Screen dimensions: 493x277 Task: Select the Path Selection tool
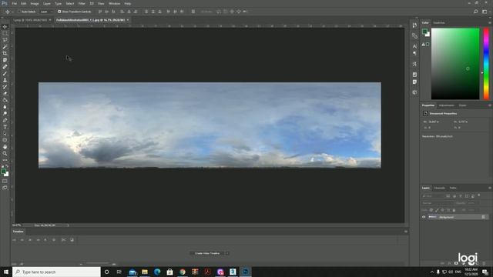coord(5,133)
